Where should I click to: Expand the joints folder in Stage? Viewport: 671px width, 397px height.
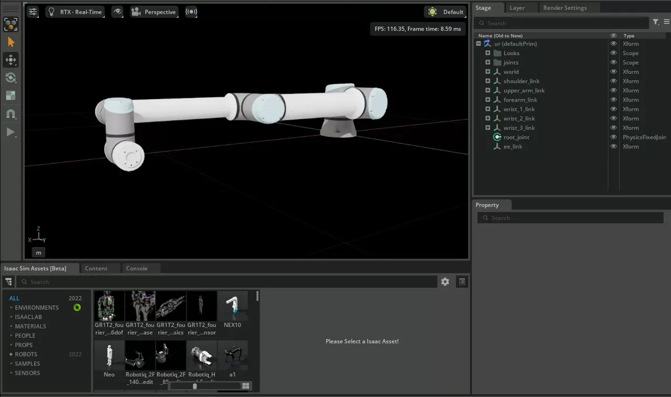click(488, 62)
